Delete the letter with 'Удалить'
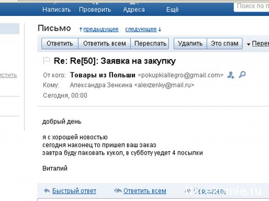269x201 pixels. (190, 43)
